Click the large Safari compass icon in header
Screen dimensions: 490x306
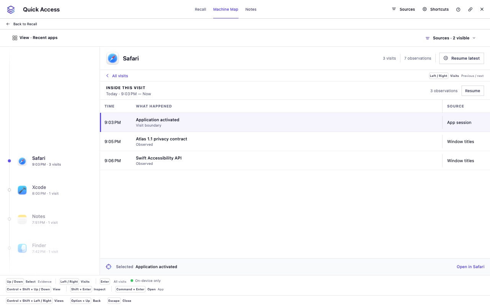coord(113,59)
